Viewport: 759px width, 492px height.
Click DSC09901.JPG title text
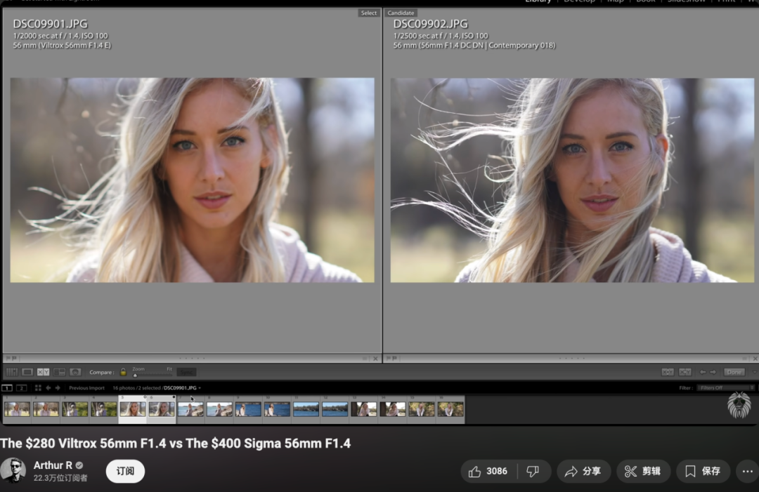pos(51,24)
